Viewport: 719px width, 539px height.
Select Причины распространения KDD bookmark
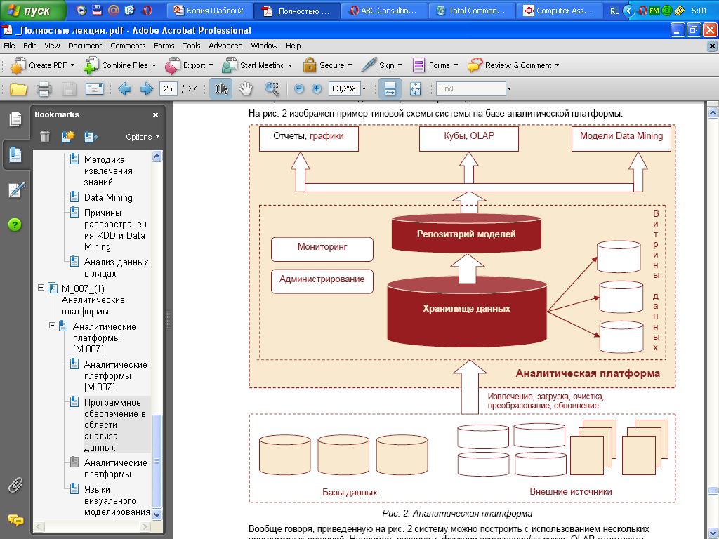pyautogui.click(x=115, y=229)
